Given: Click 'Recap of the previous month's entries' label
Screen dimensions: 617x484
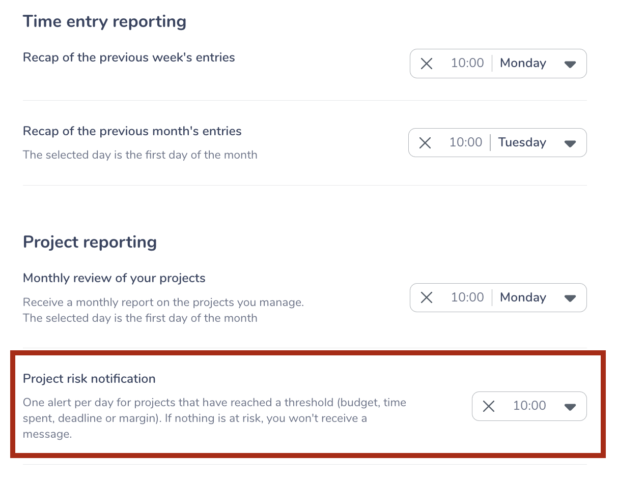Looking at the screenshot, I should coord(132,131).
